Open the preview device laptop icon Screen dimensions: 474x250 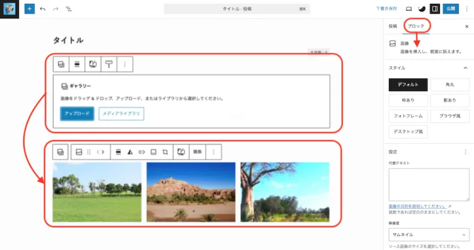click(x=409, y=9)
